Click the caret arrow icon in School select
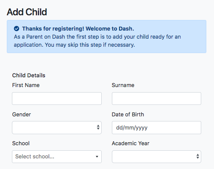214x169 pixels. pyautogui.click(x=97, y=157)
